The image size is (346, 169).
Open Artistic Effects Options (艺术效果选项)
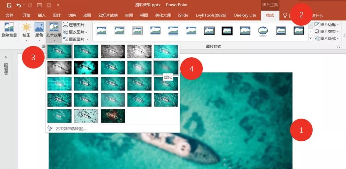pyautogui.click(x=71, y=128)
